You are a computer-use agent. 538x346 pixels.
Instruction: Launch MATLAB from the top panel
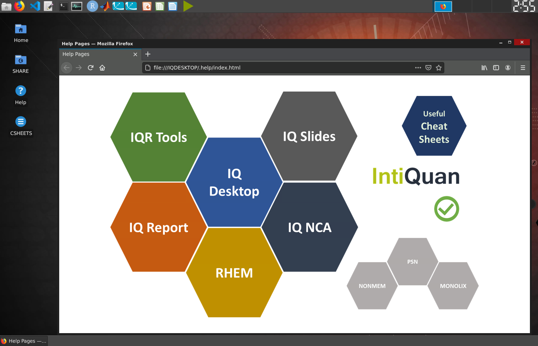[105, 6]
